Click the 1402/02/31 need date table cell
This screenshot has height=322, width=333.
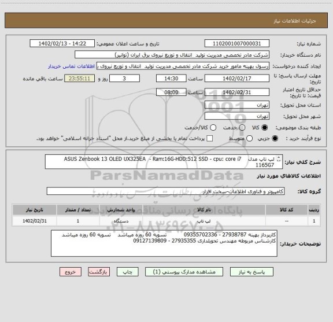coord(35,221)
